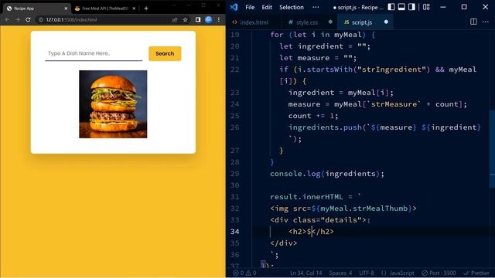Click the editor vertical scrollbar

492,149
